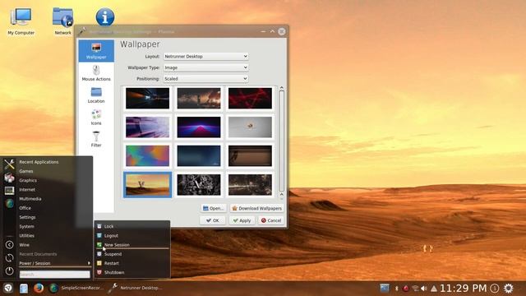526x296 pixels.
Task: Select the colorful rainbow polygon wallpaper
Action: (148, 155)
